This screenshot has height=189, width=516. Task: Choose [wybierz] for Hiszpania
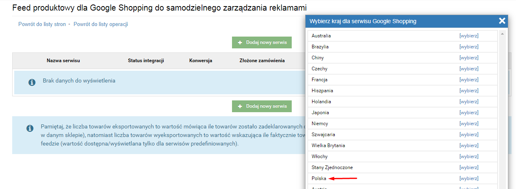pyautogui.click(x=469, y=91)
